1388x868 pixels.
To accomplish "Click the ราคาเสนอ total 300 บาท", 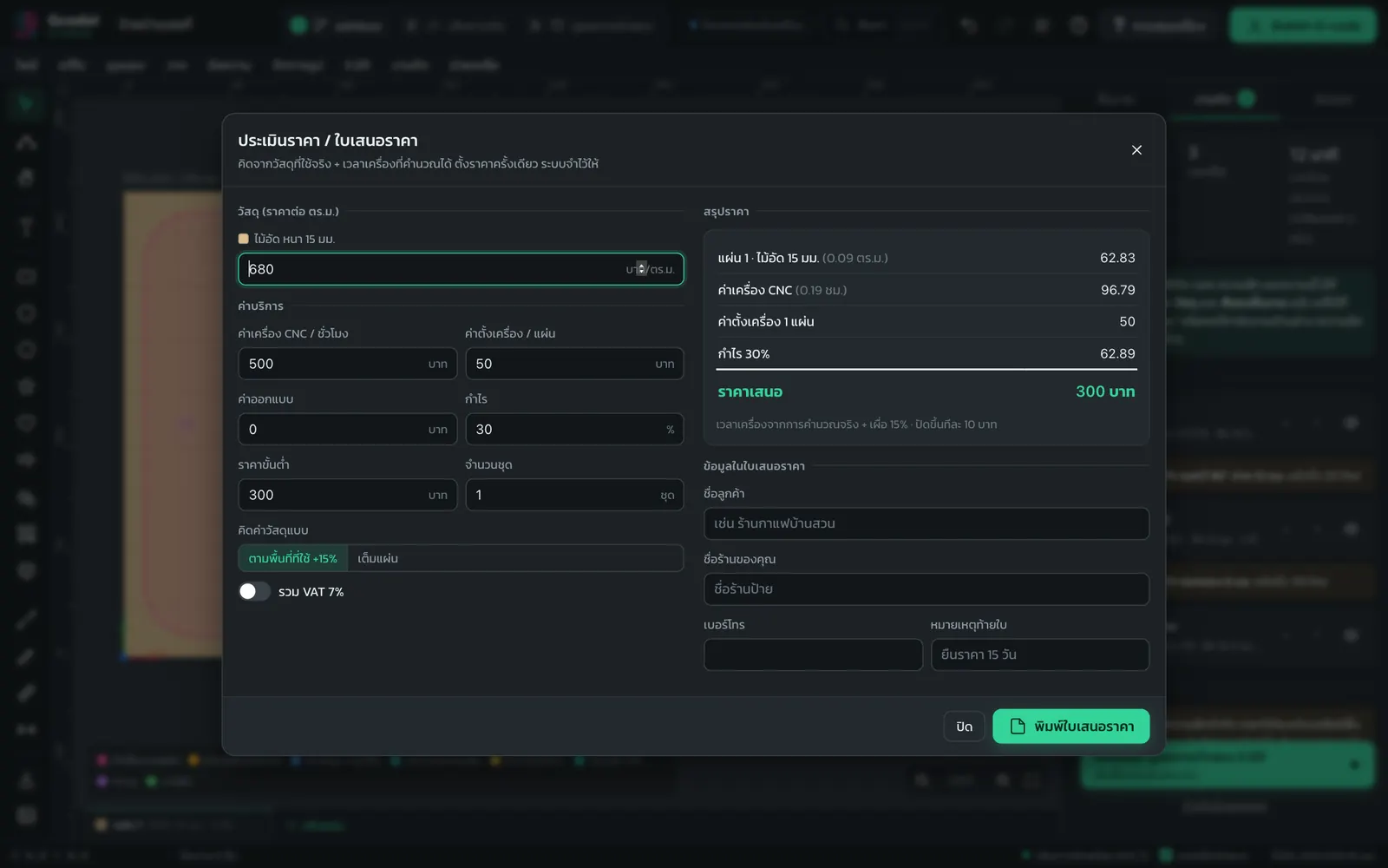I will coord(1105,391).
